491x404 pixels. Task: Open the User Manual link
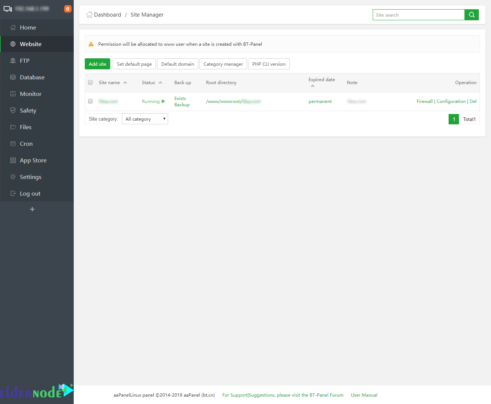[364, 395]
